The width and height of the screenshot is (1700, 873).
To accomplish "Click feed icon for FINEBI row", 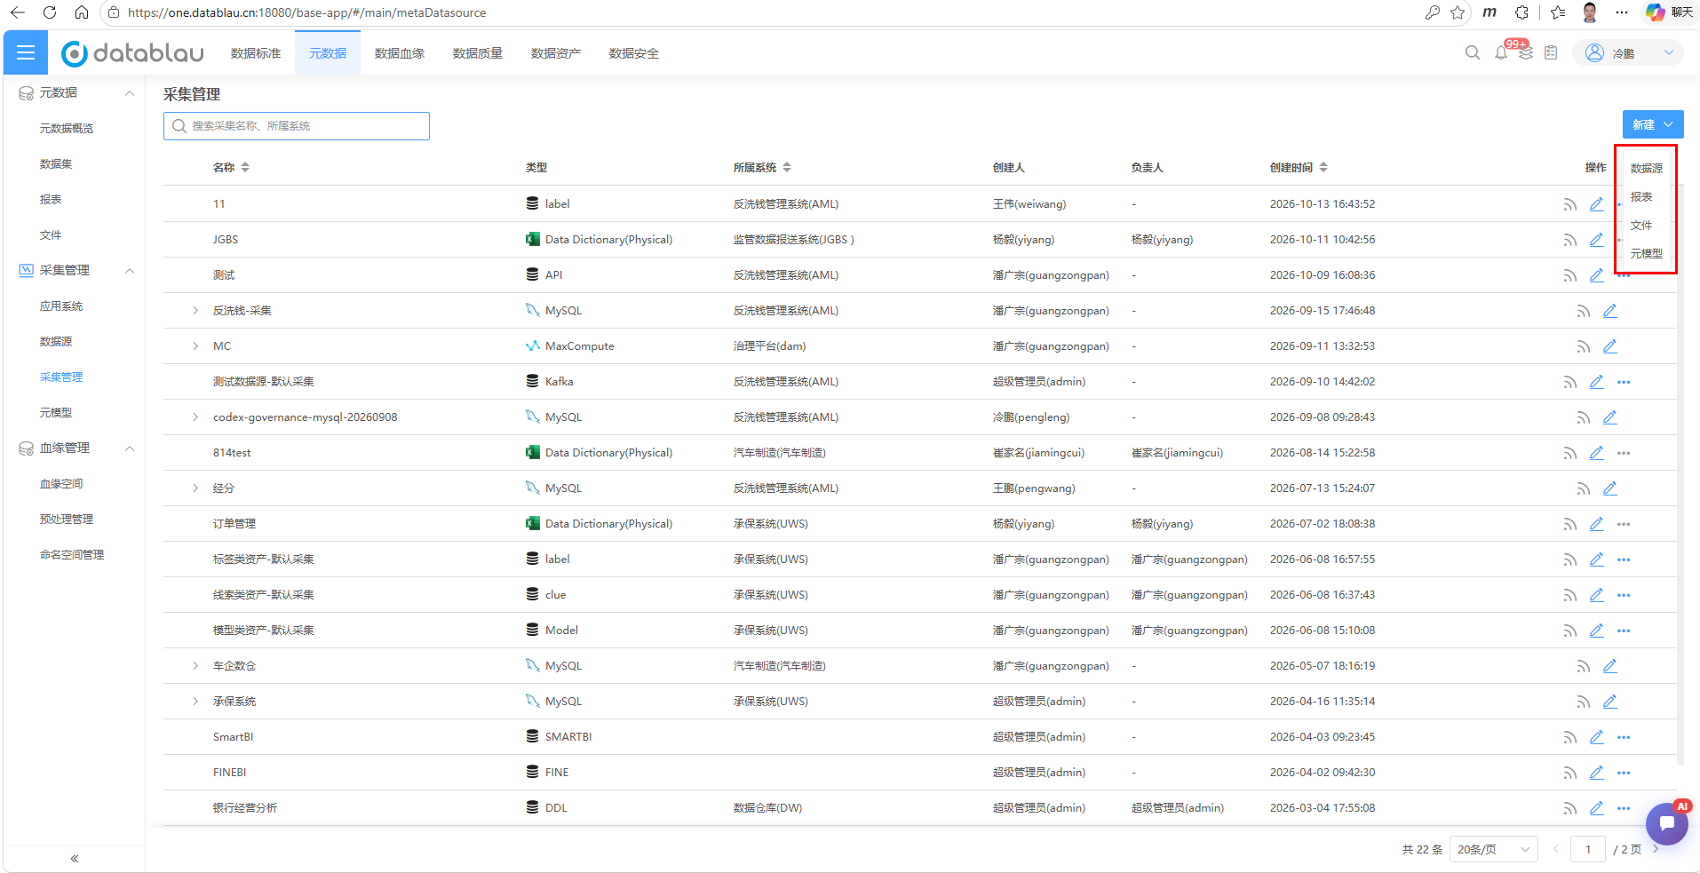I will 1570,773.
